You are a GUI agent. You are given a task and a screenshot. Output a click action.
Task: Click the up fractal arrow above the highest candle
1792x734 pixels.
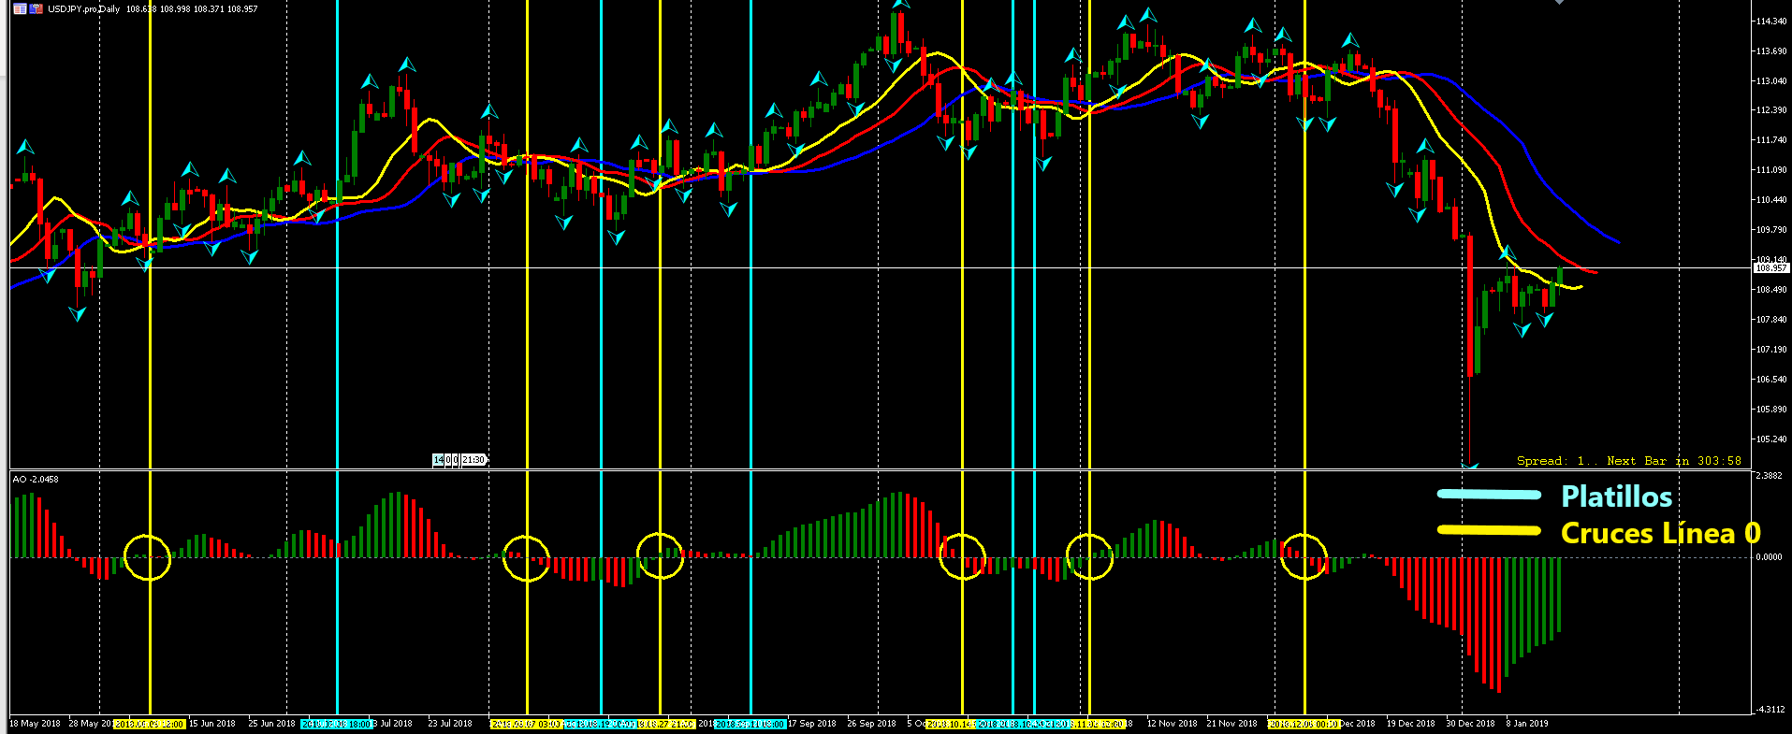point(900,4)
